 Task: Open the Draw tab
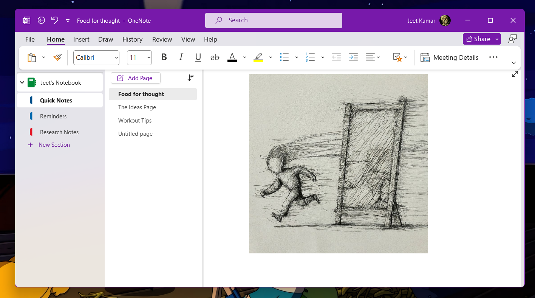tap(105, 39)
